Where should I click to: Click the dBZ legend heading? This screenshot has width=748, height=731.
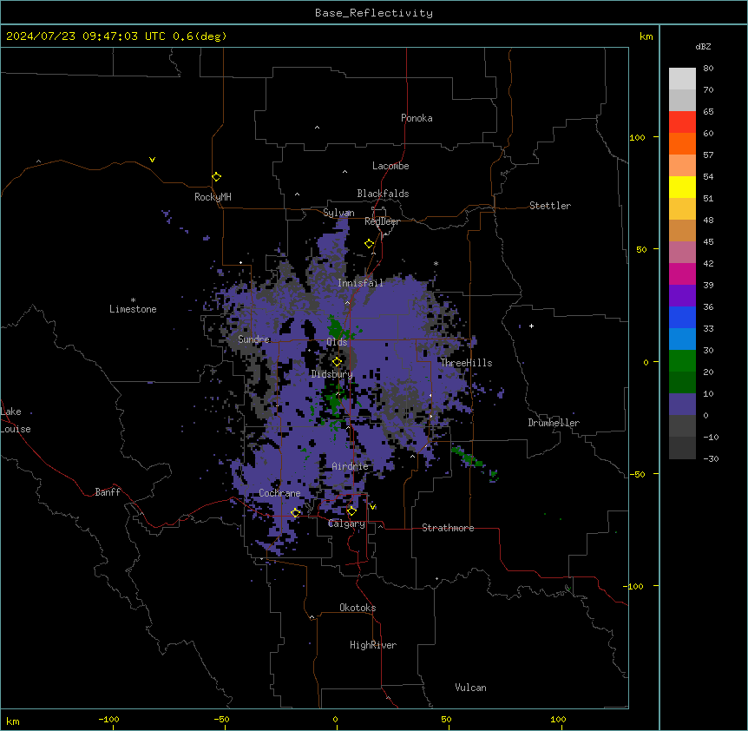(x=703, y=47)
